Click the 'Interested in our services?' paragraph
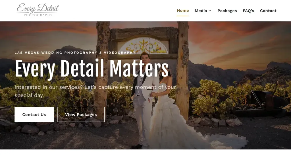The image size is (291, 164). coord(95,91)
